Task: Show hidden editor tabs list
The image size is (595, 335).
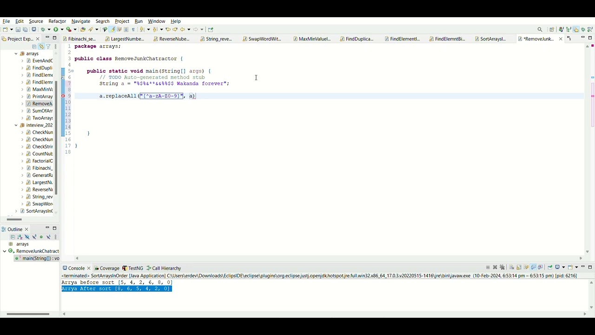Action: 569,38
